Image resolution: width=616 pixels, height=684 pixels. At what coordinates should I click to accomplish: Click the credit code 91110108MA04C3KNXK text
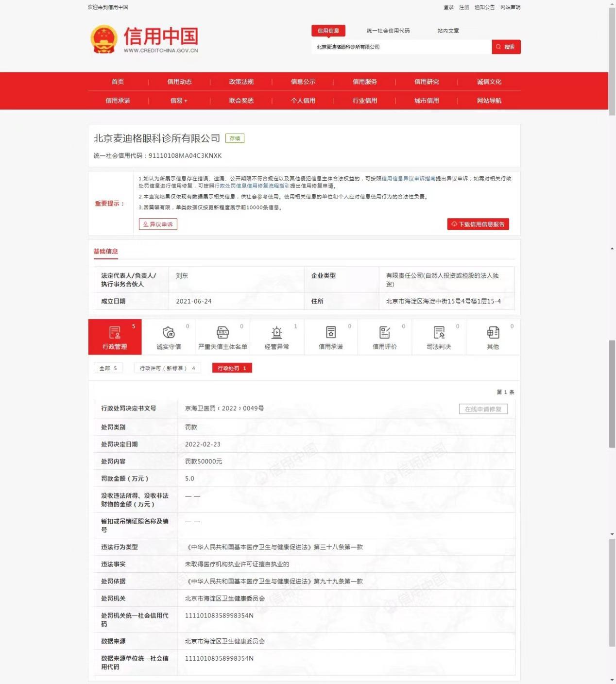tap(185, 155)
